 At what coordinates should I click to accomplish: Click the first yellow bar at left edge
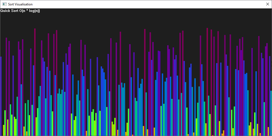4,130
